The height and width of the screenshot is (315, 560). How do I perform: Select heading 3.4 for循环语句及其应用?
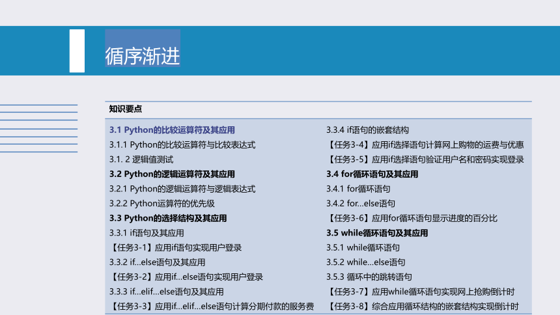pyautogui.click(x=372, y=174)
